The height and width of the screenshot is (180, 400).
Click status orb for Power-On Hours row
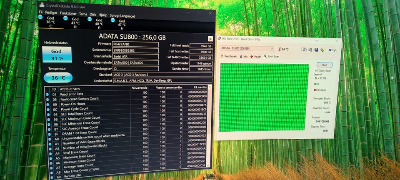(47, 105)
